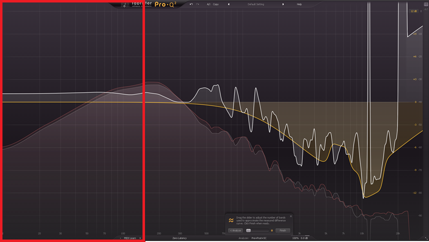Viewport: 429px width, 242px height.
Task: Go to previous preset with left arrow
Action: point(229,4)
